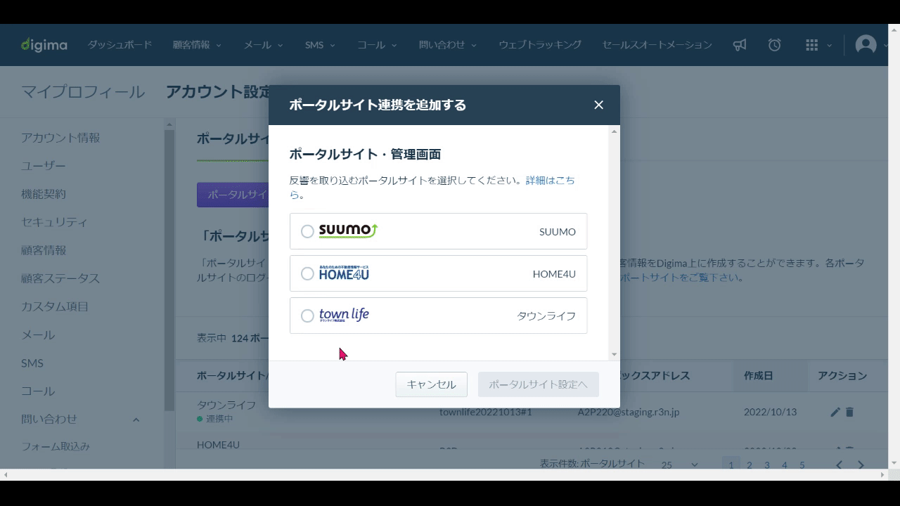Select the HOME4U radio button
Image resolution: width=900 pixels, height=506 pixels.
[x=307, y=273]
